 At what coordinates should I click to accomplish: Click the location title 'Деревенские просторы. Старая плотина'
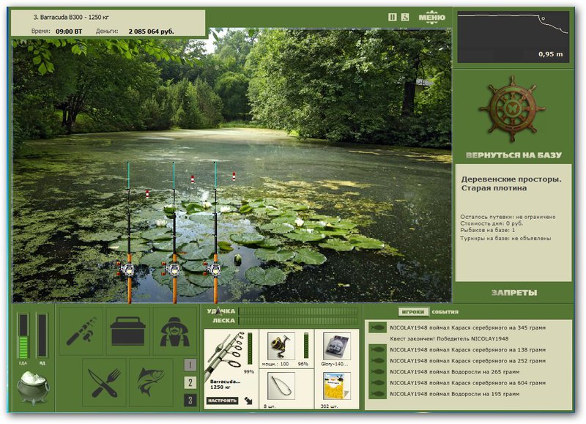pyautogui.click(x=511, y=183)
